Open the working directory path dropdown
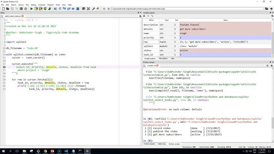 point(263,9)
